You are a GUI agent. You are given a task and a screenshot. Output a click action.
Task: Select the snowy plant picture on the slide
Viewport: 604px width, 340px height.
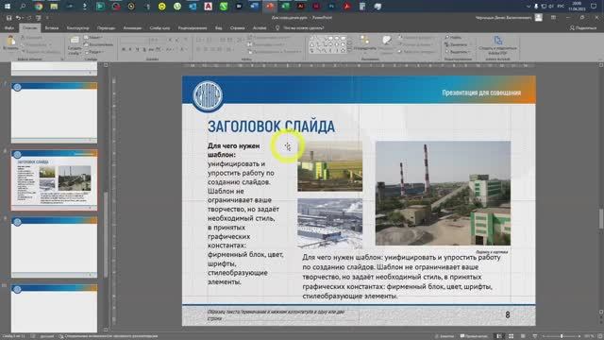(x=329, y=223)
